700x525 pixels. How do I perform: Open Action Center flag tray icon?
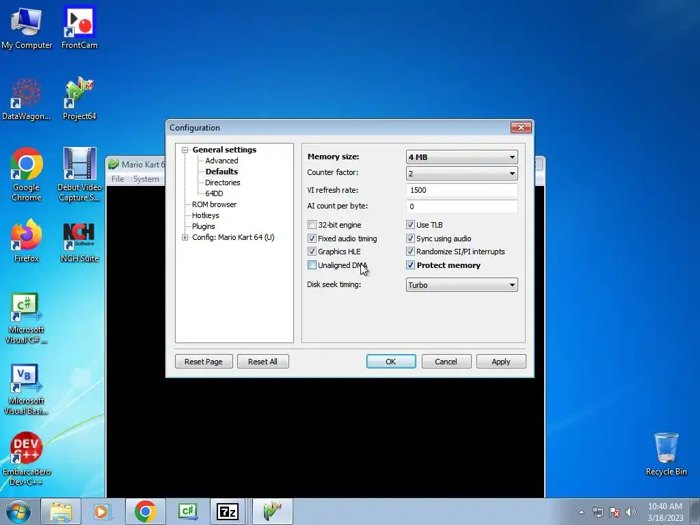click(x=615, y=512)
